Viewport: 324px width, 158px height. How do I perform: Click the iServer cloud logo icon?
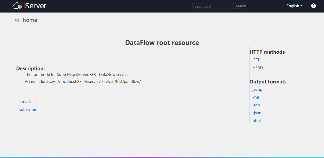17,6
